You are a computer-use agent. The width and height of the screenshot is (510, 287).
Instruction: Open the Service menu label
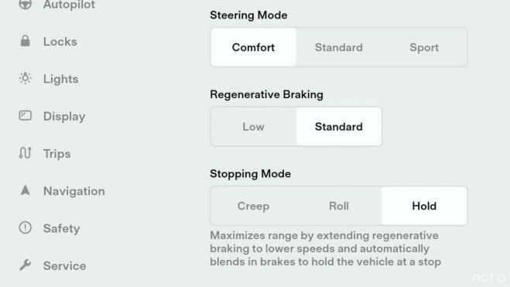tap(65, 266)
